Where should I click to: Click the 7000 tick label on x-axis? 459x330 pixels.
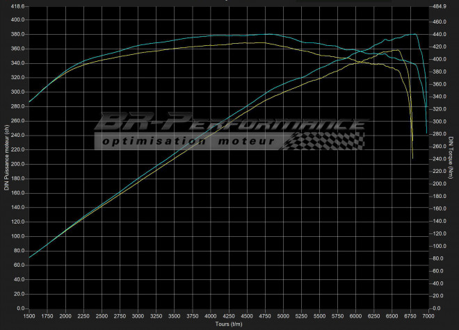[x=428, y=315]
